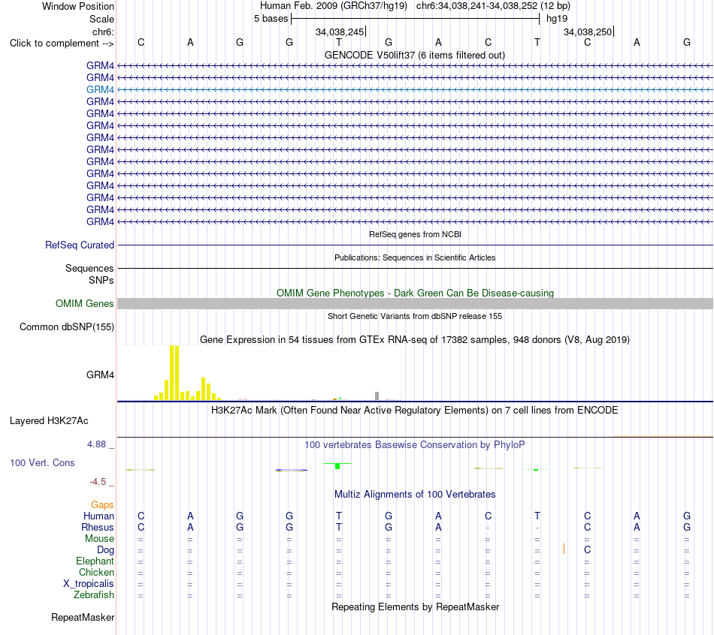Click the 'Sequences' track label

[x=89, y=269]
